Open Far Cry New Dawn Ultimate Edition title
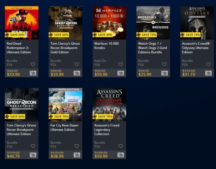Screen dimensions: 216x169 [x=64, y=128]
